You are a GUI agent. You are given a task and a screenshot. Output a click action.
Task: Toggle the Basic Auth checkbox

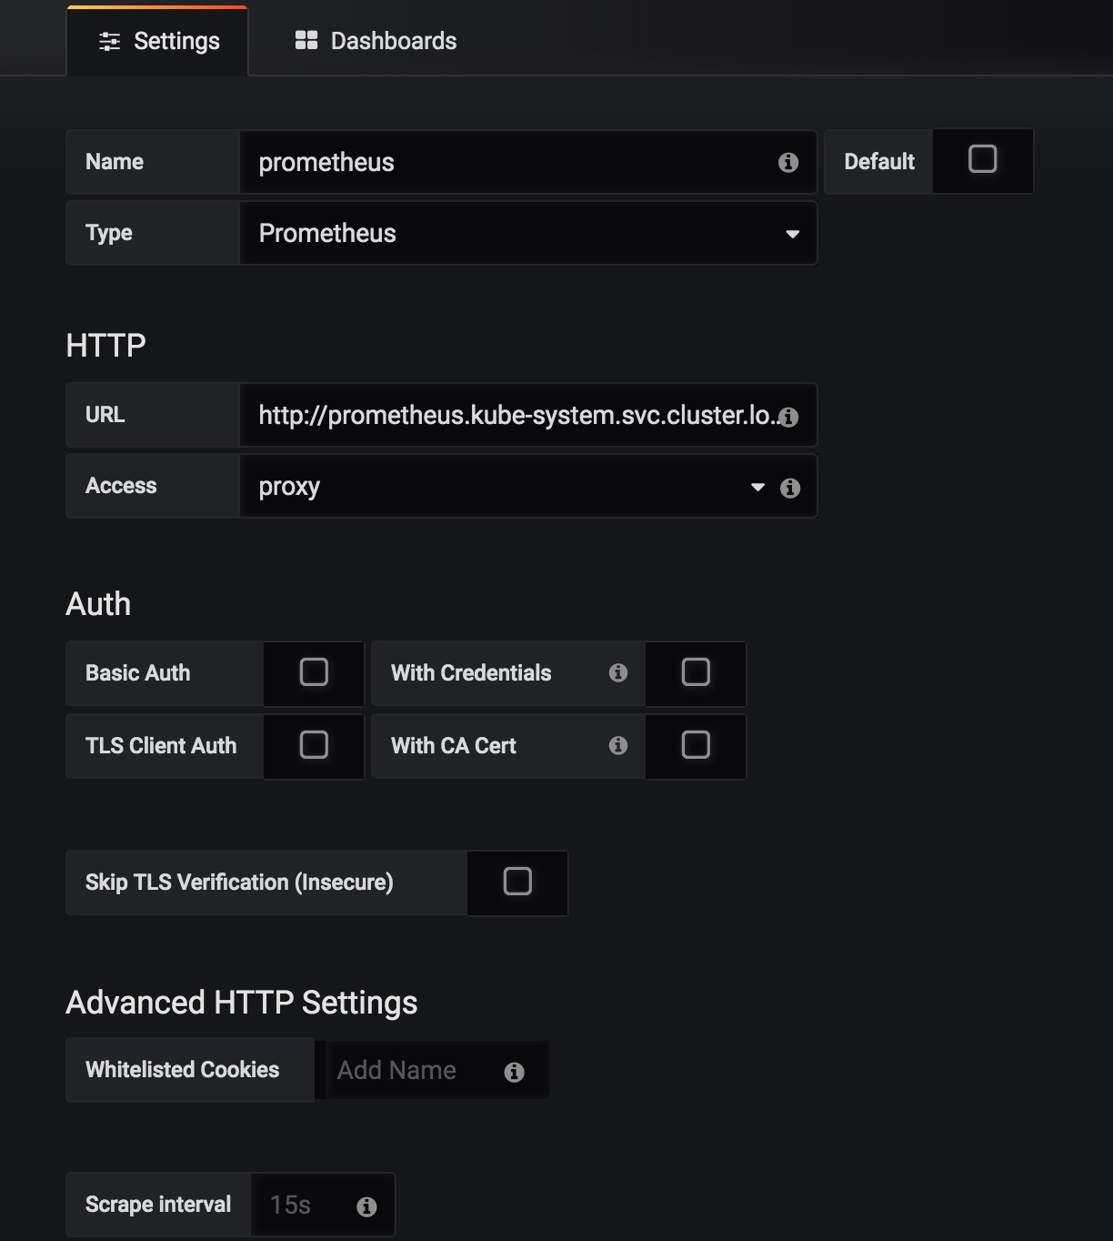(x=314, y=672)
